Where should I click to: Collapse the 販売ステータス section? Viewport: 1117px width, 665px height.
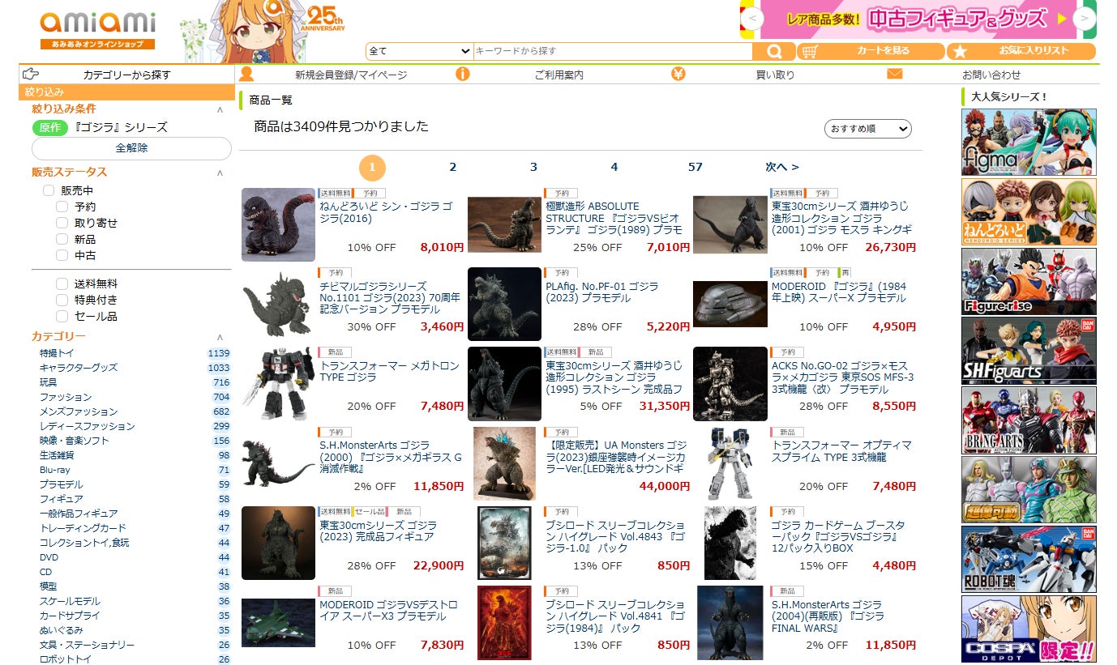tap(220, 173)
